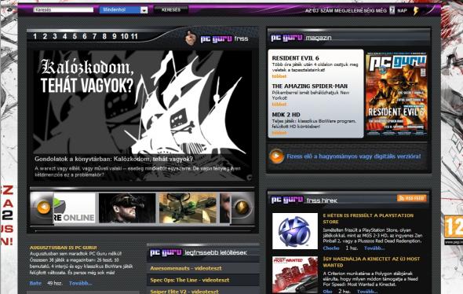Click the search input field
Screen dimensions: 463x294
[x=64, y=9]
